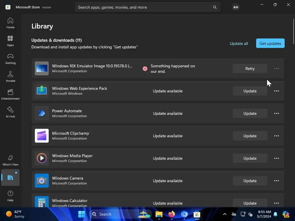The height and width of the screenshot is (221, 295).
Task: Open Copilot preview icon in taskbar
Action: pos(285,214)
